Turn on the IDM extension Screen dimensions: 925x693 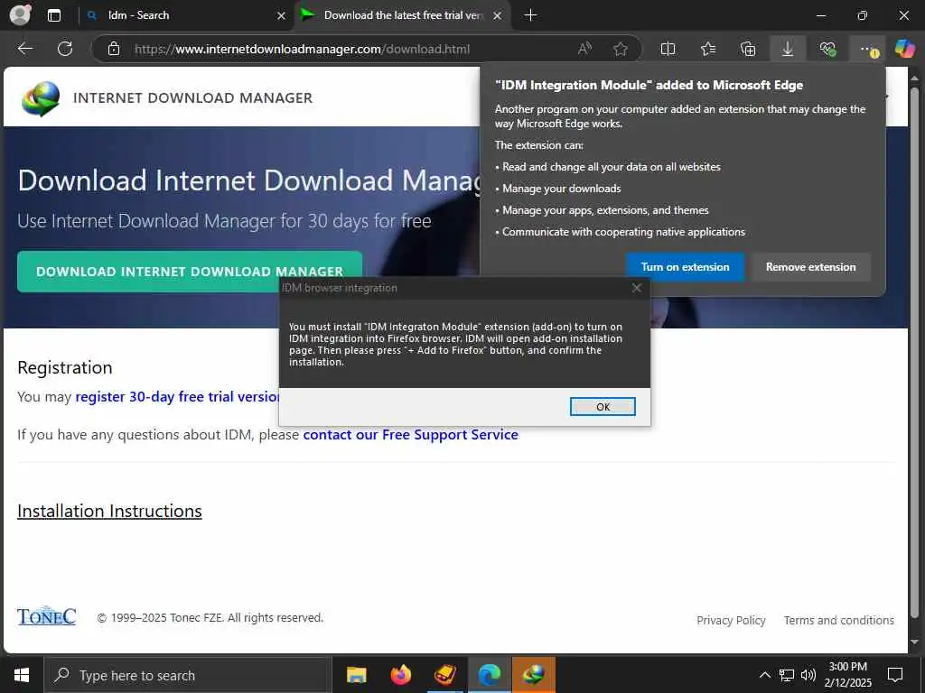tap(685, 267)
